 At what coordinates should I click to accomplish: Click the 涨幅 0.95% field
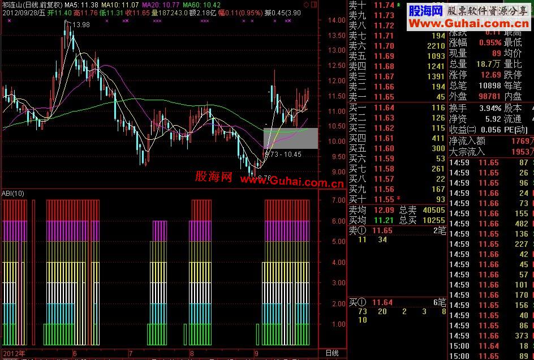coord(475,43)
